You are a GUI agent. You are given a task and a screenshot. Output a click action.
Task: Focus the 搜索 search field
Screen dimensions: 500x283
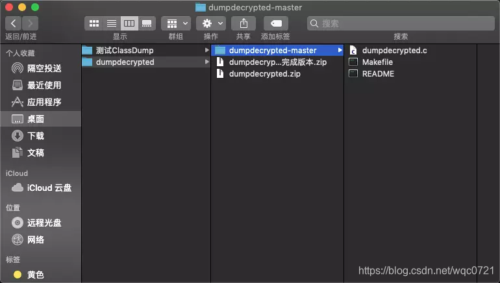click(401, 23)
